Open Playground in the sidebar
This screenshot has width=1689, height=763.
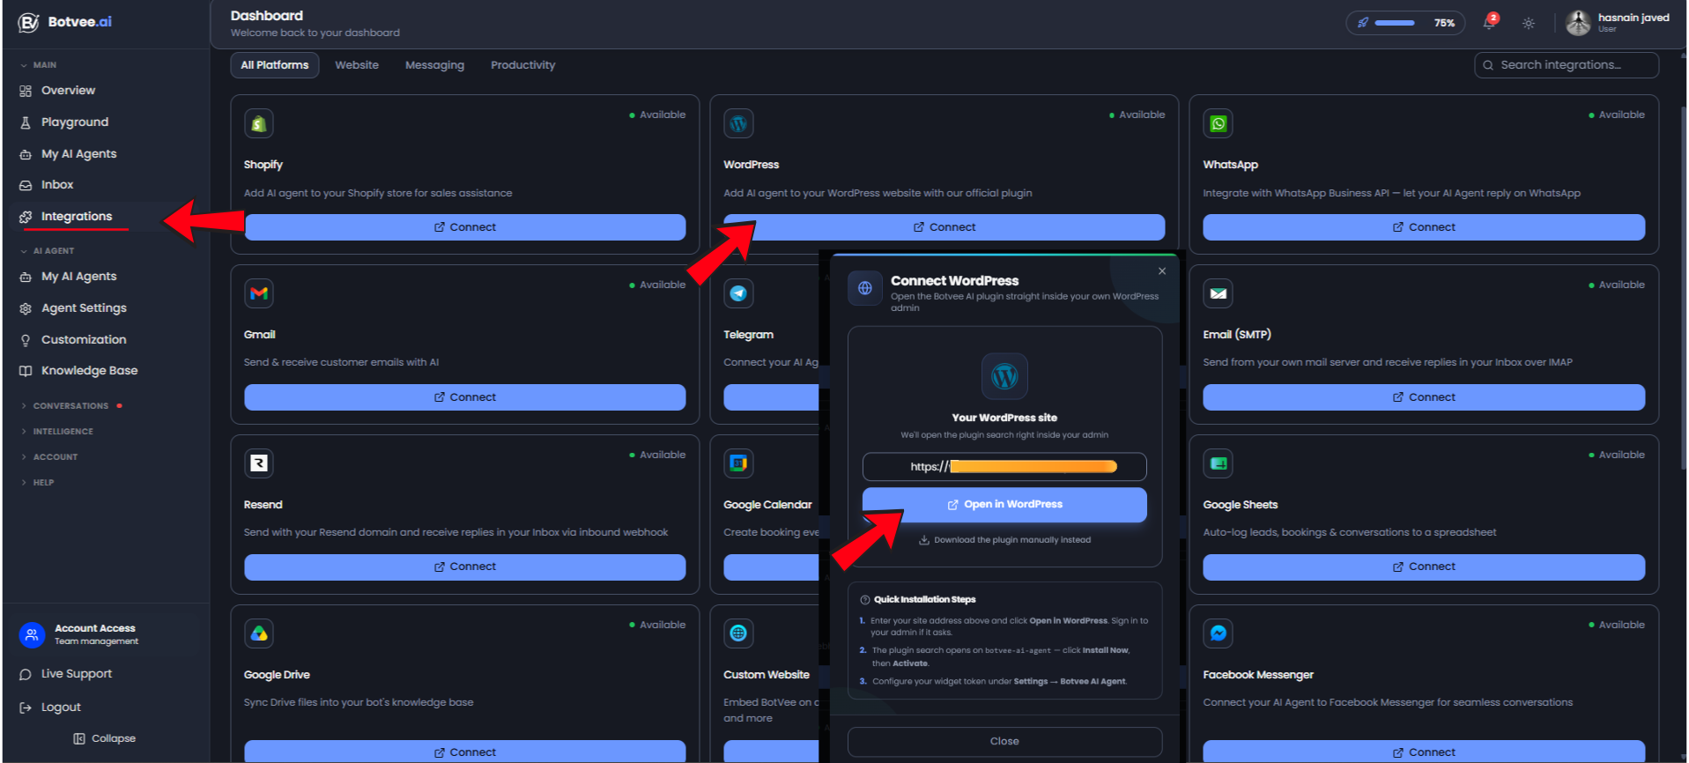75,122
